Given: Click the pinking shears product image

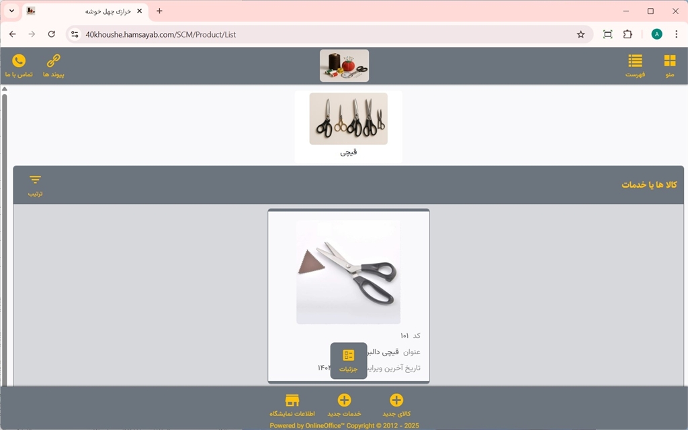Looking at the screenshot, I should [x=348, y=272].
